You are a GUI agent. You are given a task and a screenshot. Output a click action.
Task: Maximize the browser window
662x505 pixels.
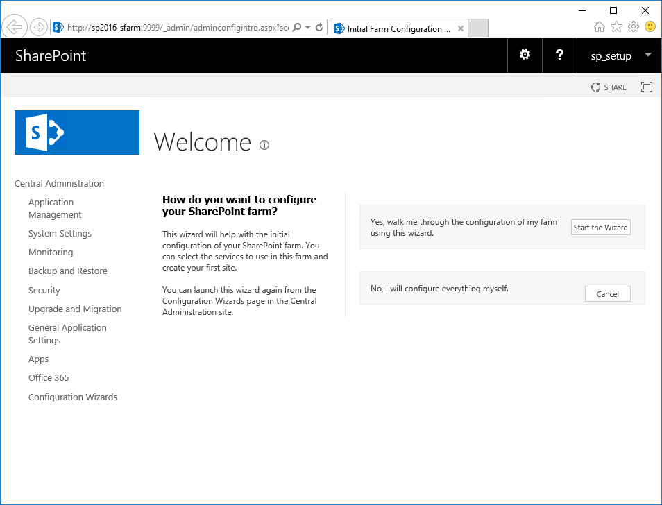coord(613,10)
